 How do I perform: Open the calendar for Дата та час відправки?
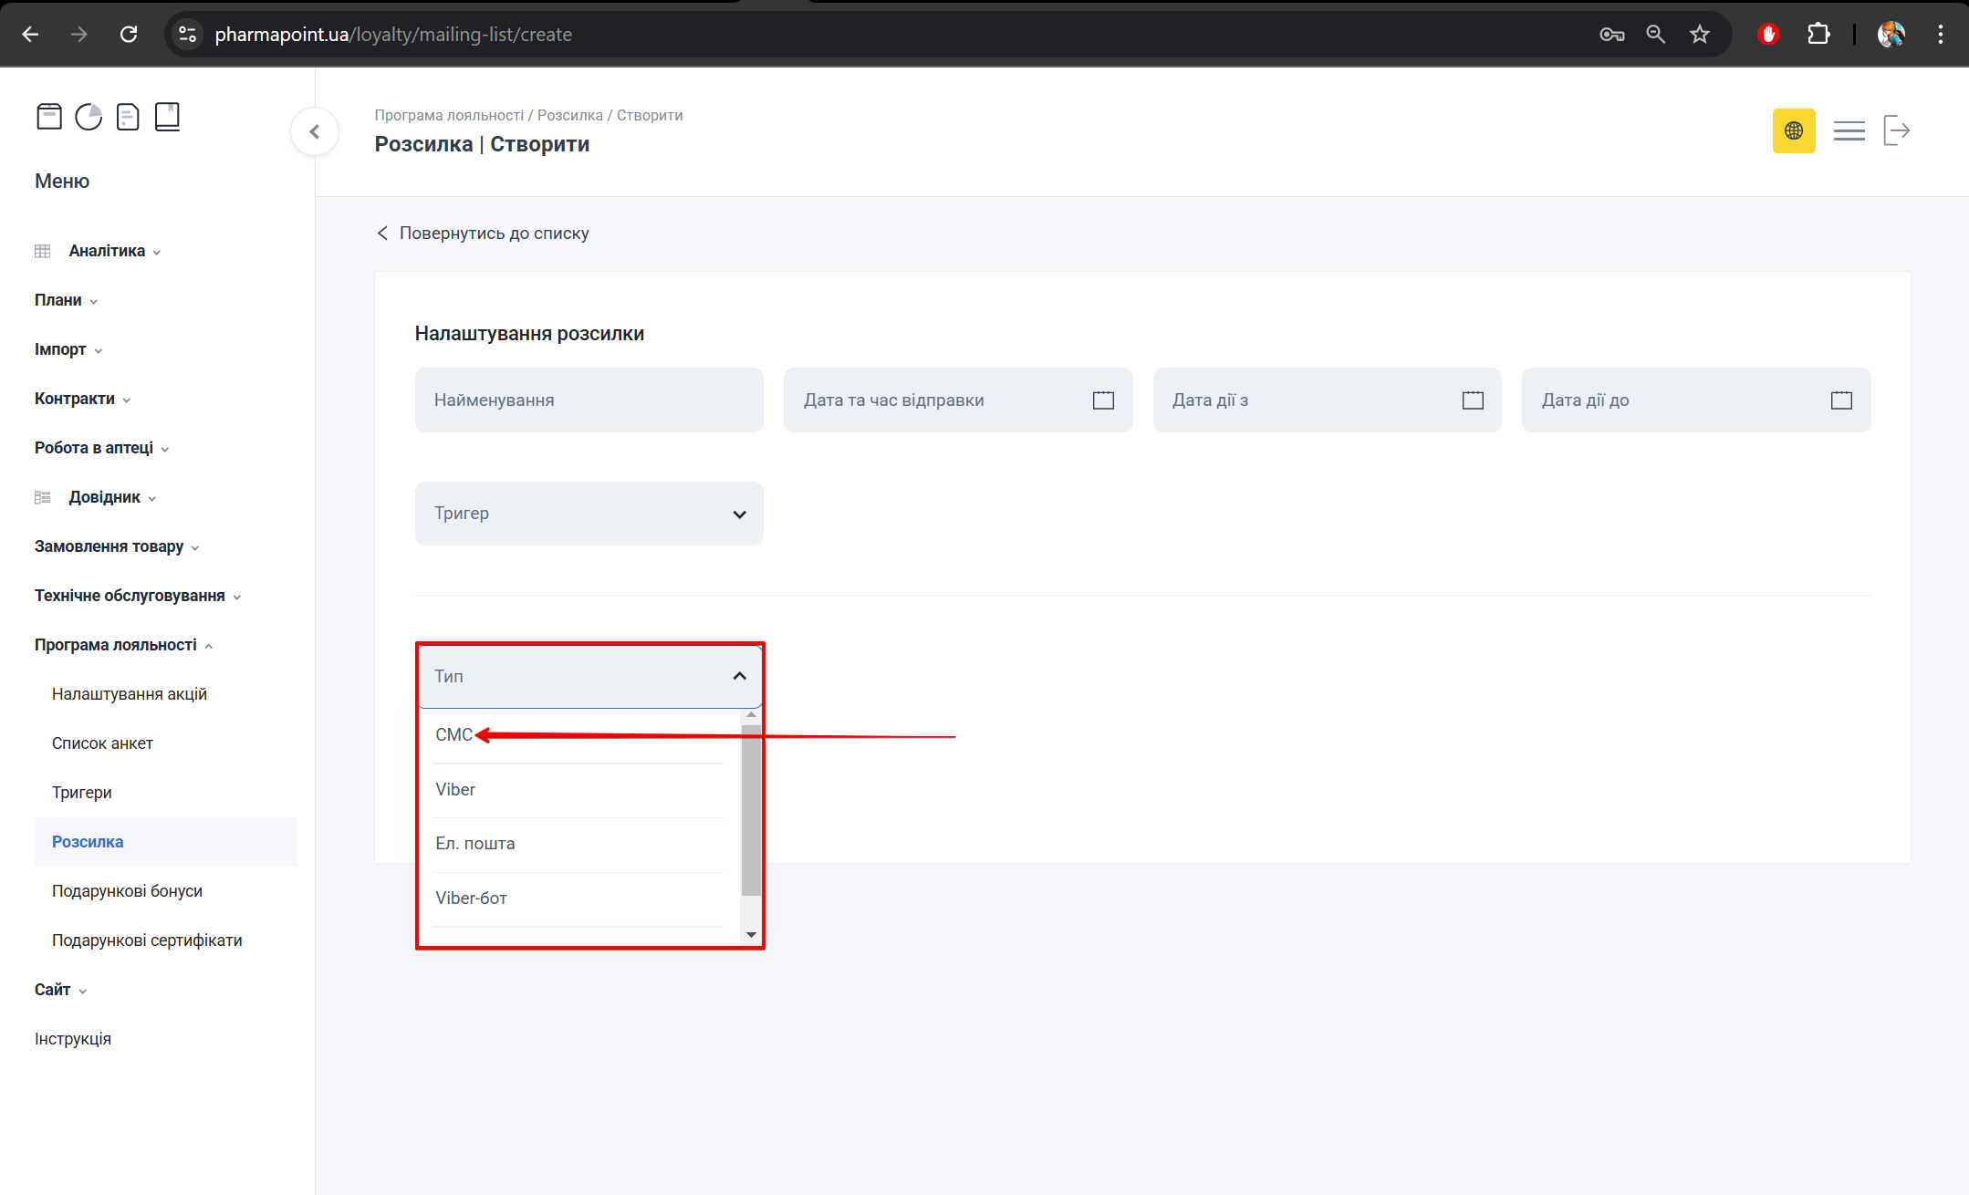[x=1103, y=400]
